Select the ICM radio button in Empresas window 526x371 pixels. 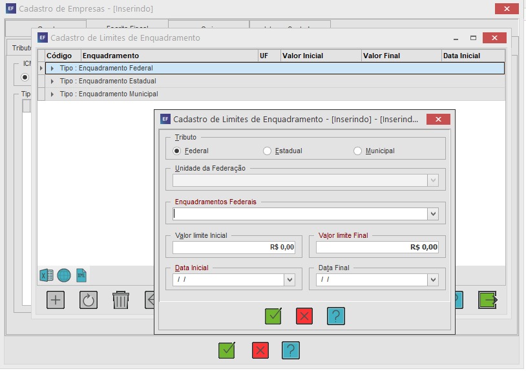(x=25, y=78)
